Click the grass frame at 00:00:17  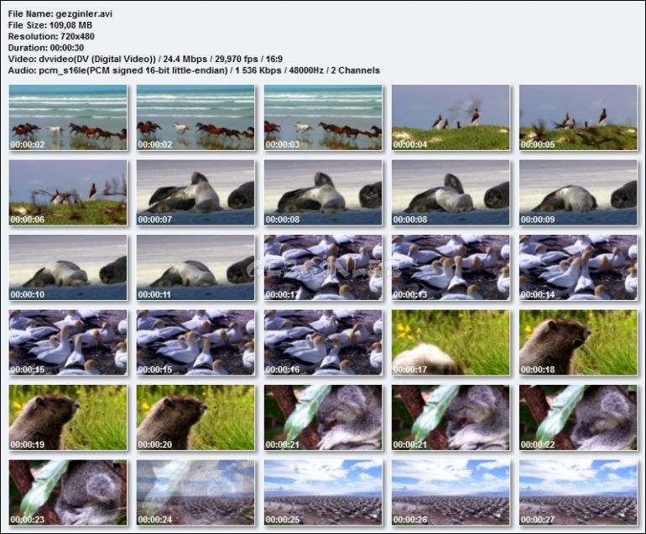[451, 343]
